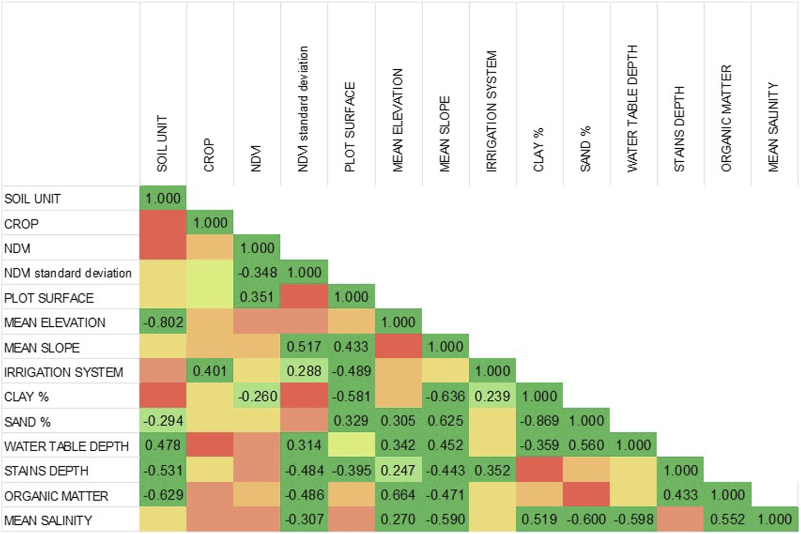Select the IRRIGATION SYSTEM row label
The image size is (801, 534).
63,372
